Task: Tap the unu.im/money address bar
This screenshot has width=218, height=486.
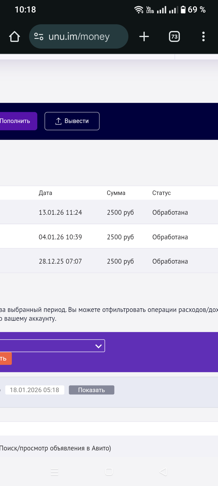Action: tap(79, 37)
